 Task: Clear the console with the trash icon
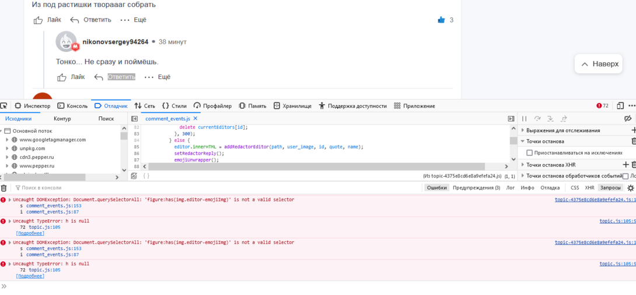[4, 188]
